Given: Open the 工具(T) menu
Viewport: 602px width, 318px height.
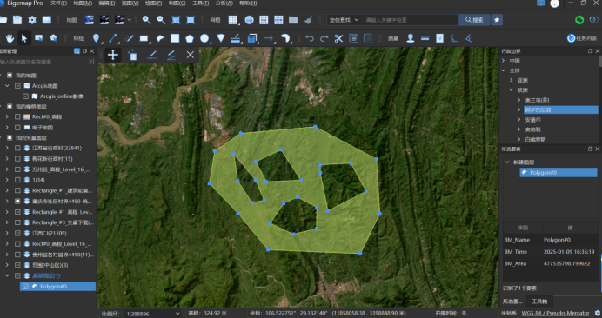Looking at the screenshot, I should tap(200, 3).
